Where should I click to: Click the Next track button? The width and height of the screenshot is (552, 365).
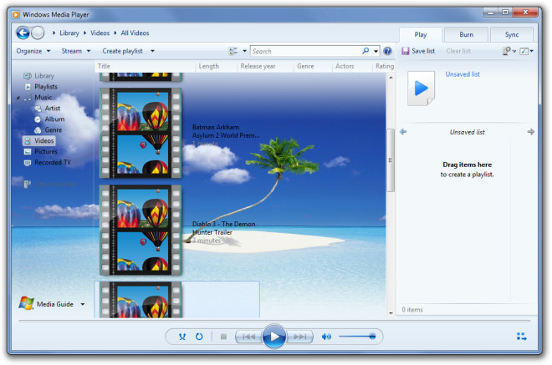point(299,337)
